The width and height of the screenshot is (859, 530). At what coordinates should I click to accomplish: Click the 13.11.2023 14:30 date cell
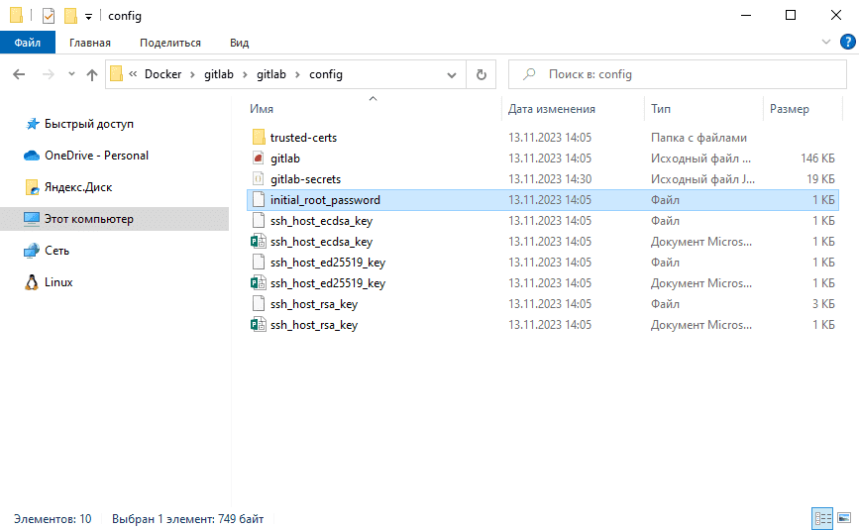pos(550,179)
